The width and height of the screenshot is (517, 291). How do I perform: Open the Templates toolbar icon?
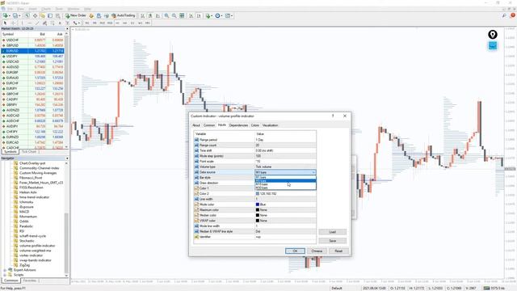tap(228, 15)
